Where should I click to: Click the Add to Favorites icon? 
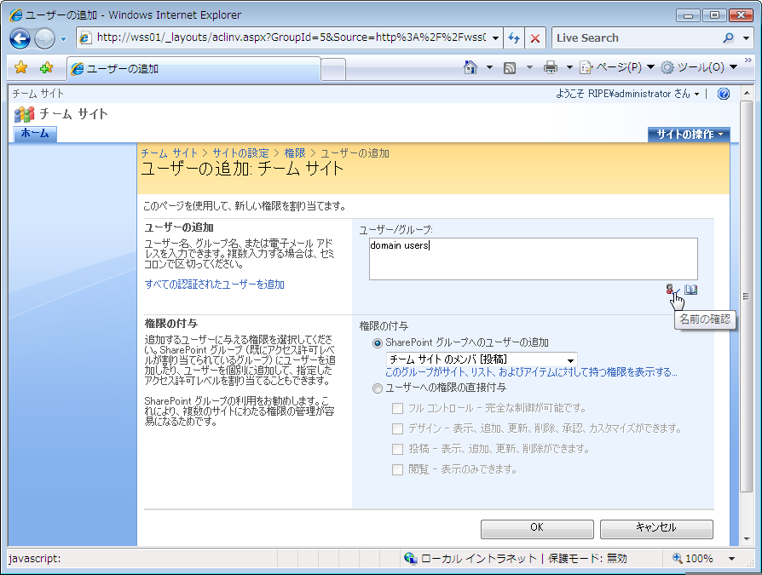tap(46, 68)
